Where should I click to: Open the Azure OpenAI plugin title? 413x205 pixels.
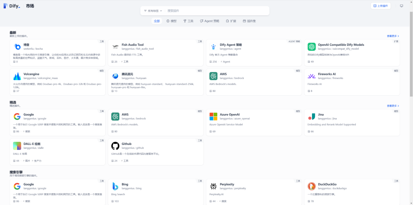tap(230, 114)
